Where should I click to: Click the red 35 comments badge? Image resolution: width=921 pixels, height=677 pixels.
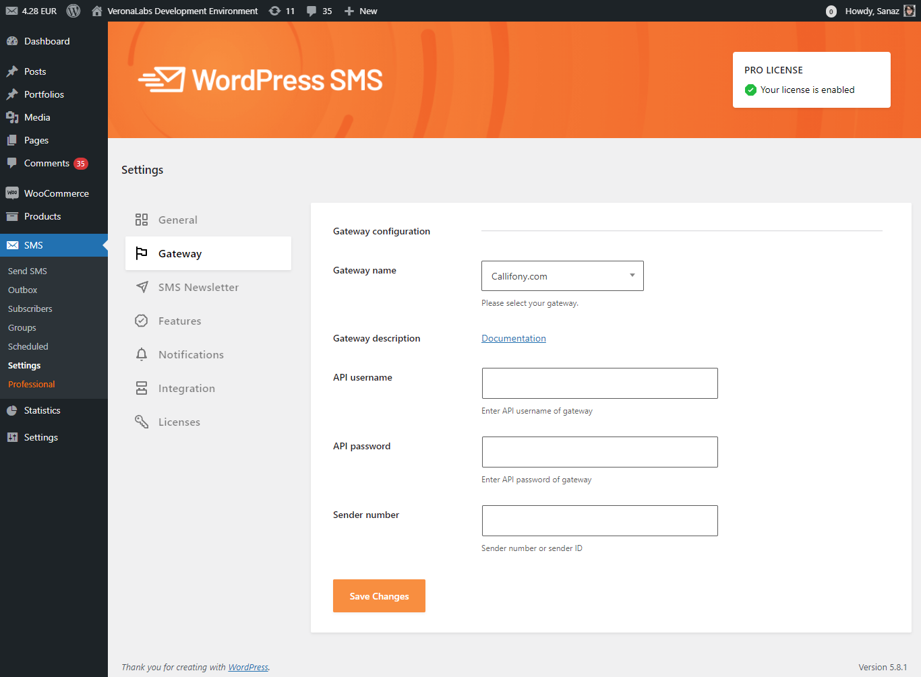[81, 164]
